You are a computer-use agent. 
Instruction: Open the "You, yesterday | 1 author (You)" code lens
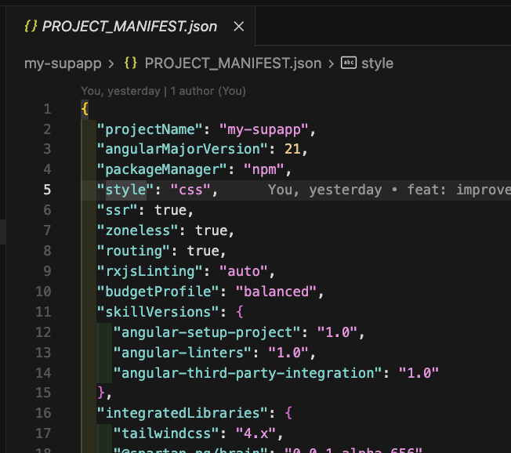point(163,91)
